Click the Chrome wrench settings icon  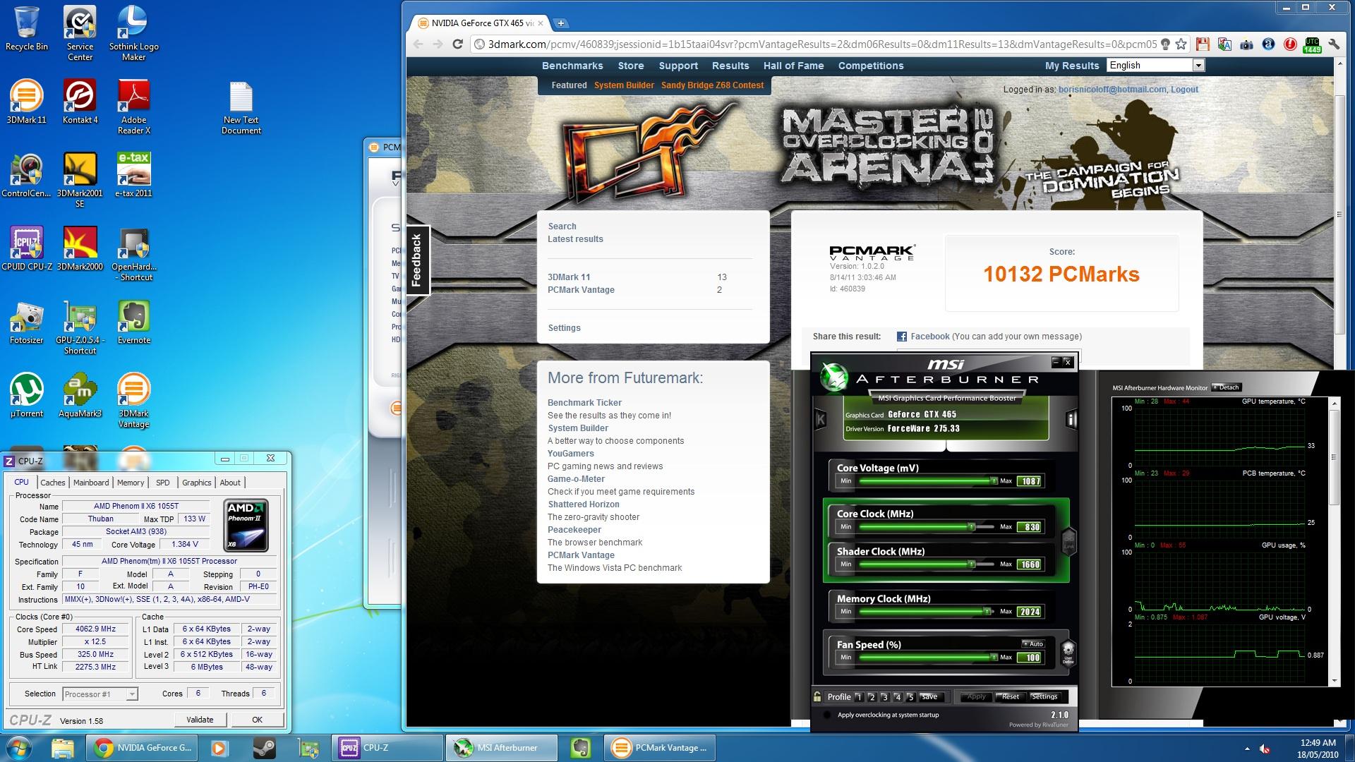pos(1334,44)
